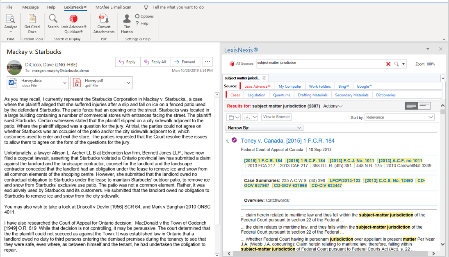The width and height of the screenshot is (449, 257).
Task: Click the Analyse icon in the ribbon
Action: 11,19
